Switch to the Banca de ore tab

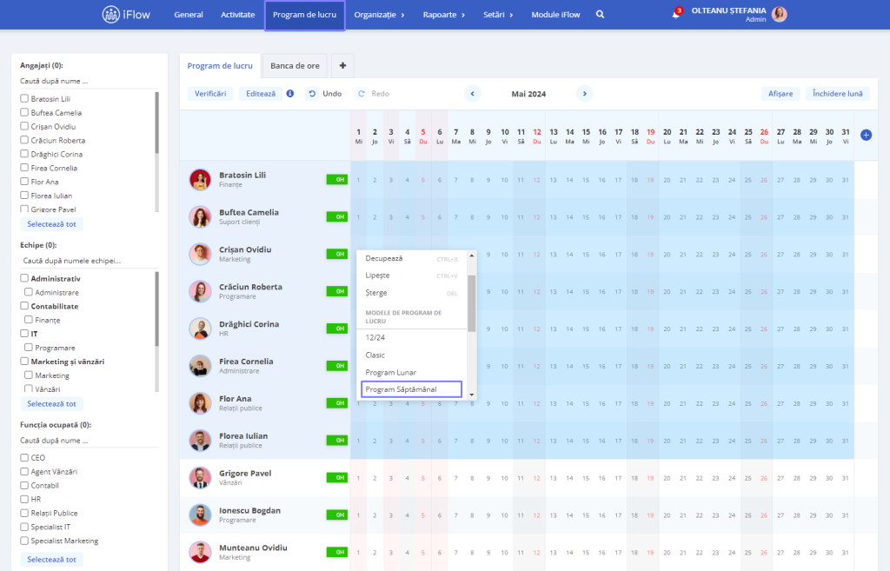[295, 66]
